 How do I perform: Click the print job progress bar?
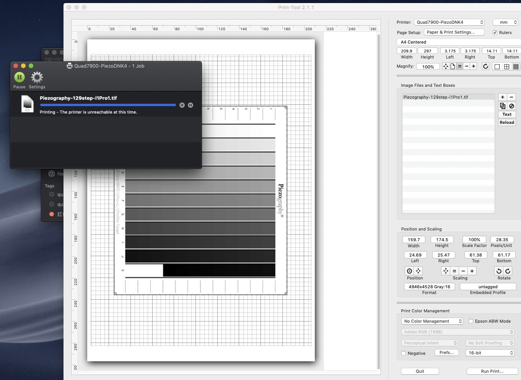108,105
